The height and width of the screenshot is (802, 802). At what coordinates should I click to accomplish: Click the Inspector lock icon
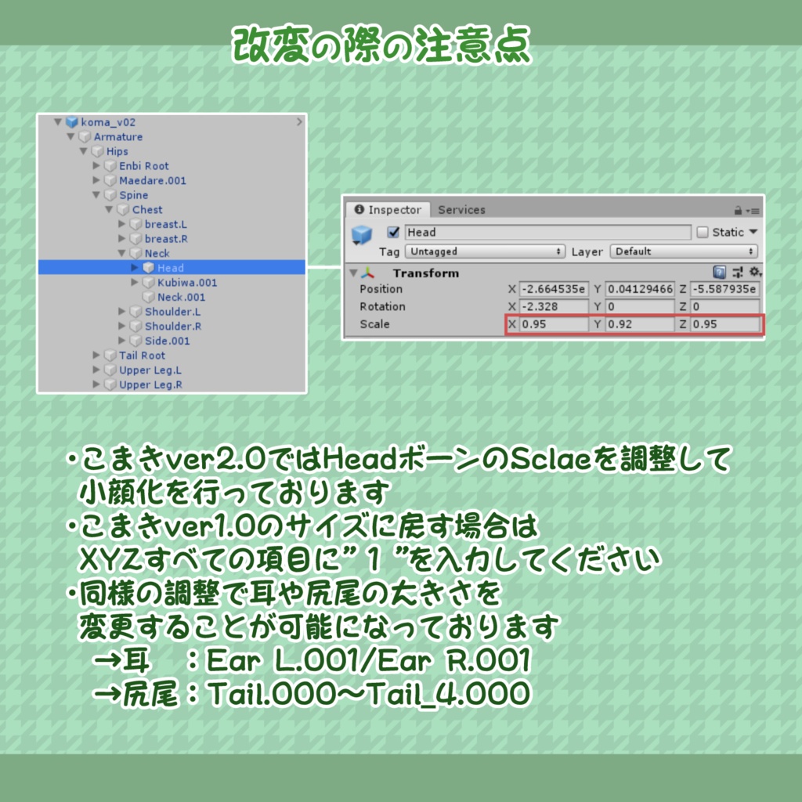coord(738,210)
